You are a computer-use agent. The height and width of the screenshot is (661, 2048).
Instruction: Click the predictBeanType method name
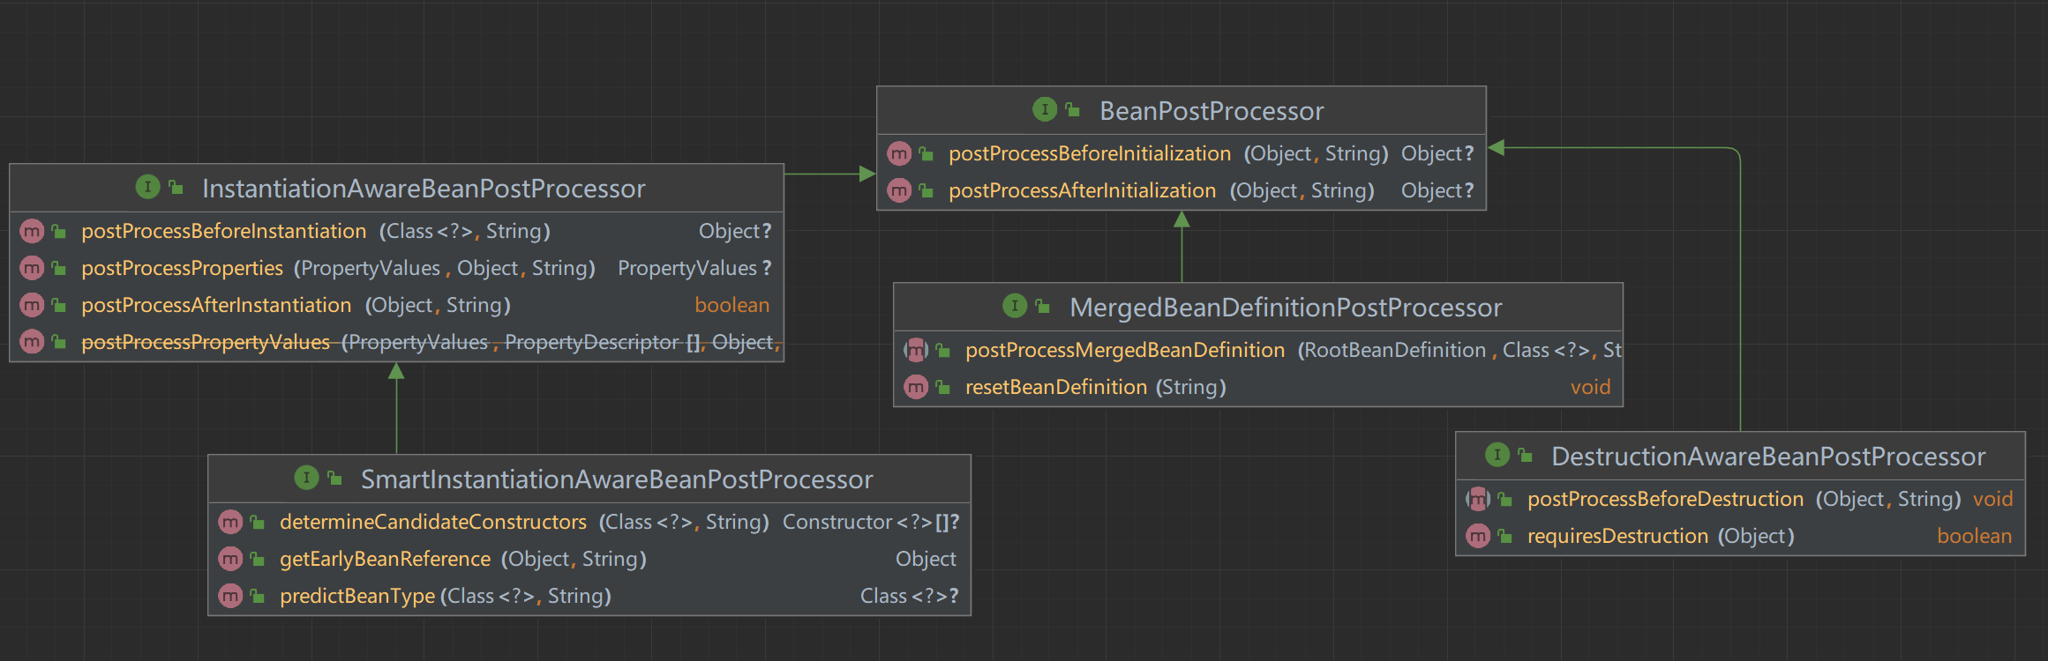point(357,596)
